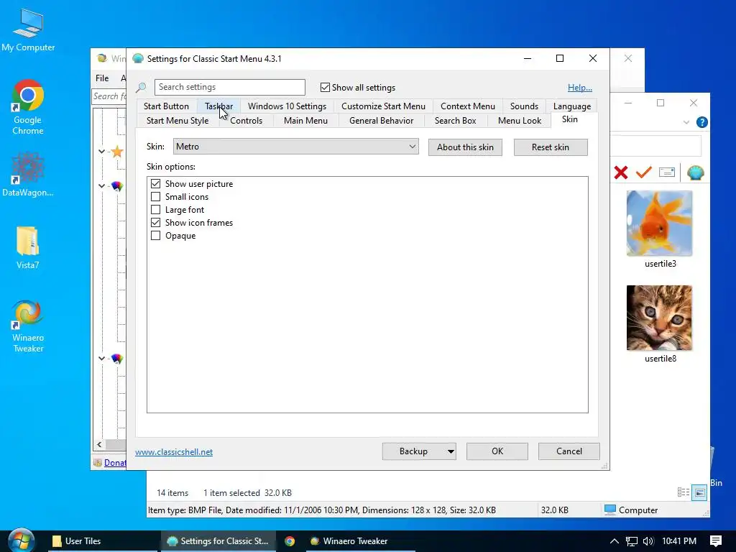Enable Large font option
The image size is (736, 552).
coord(155,209)
